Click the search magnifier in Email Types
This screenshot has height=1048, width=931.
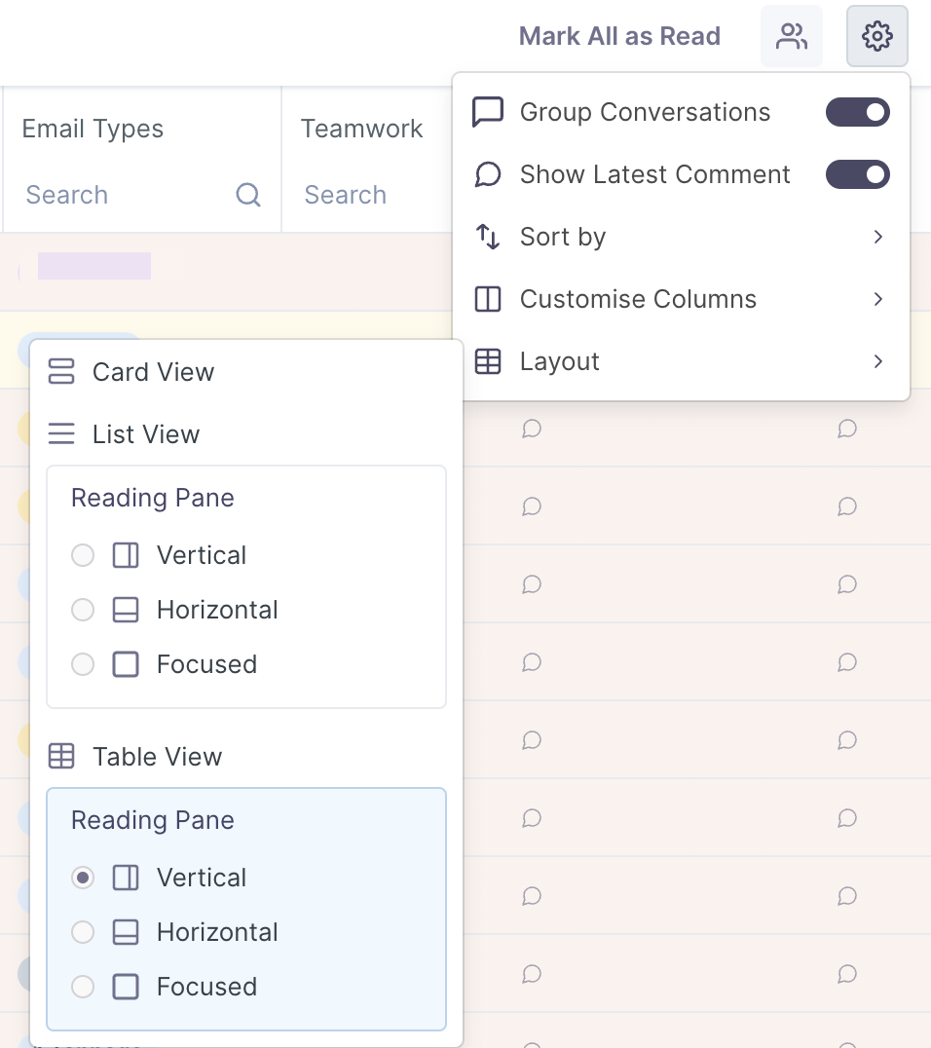248,196
